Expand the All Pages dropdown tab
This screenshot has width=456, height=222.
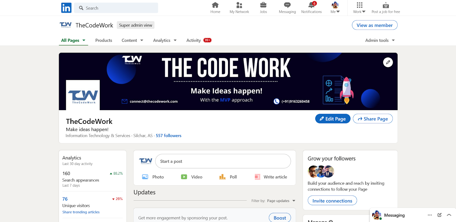73,40
